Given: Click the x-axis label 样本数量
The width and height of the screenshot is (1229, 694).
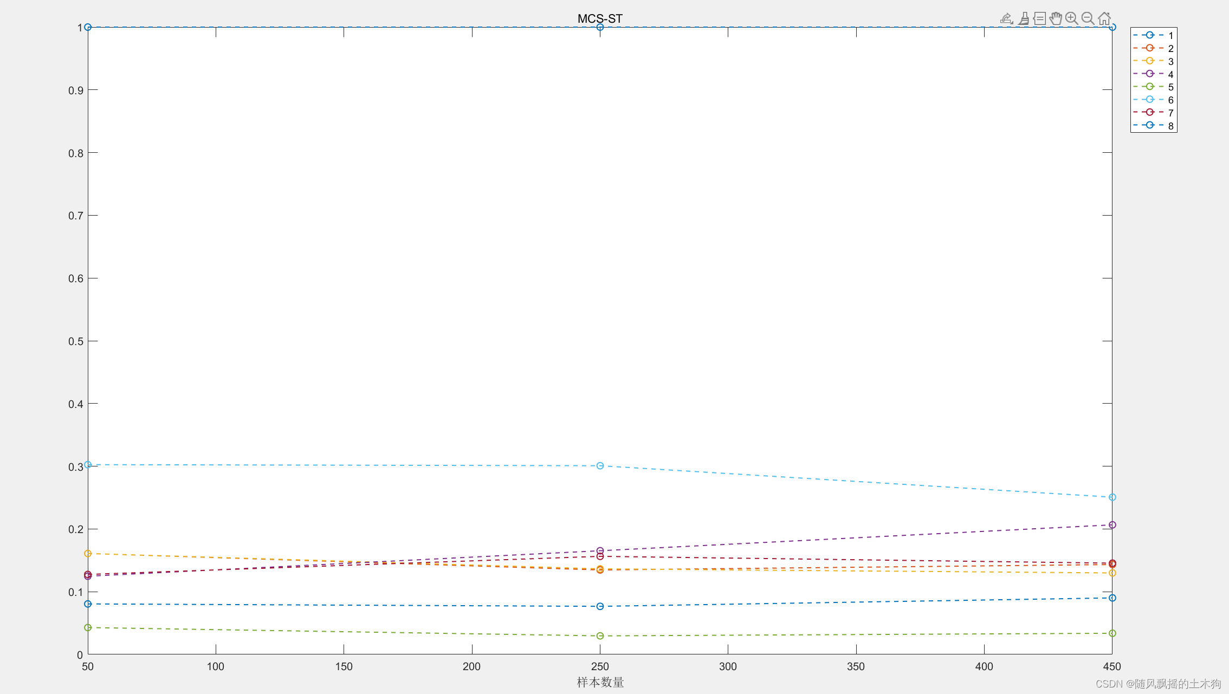Looking at the screenshot, I should (x=600, y=682).
